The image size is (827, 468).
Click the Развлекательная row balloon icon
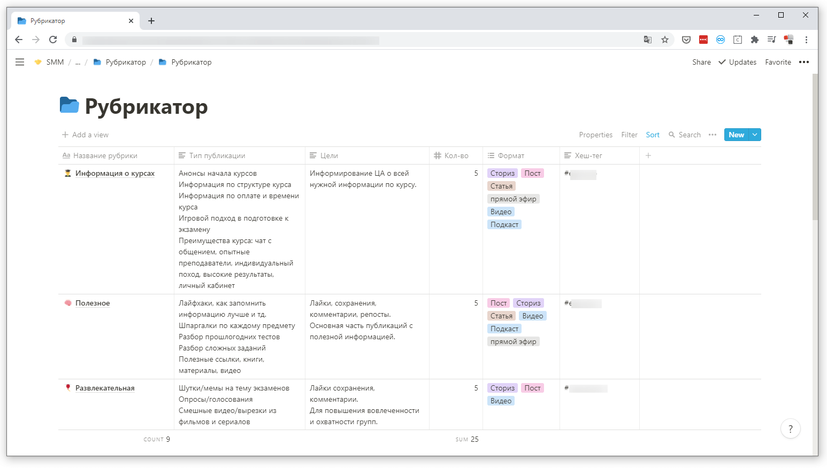coord(68,388)
